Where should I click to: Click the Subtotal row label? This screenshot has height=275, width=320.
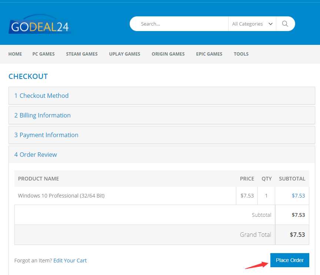(261, 215)
